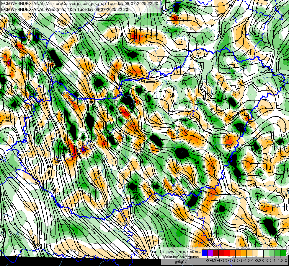Click the pale peach legend swatch
The height and width of the screenshot is (266, 289).
(255, 253)
